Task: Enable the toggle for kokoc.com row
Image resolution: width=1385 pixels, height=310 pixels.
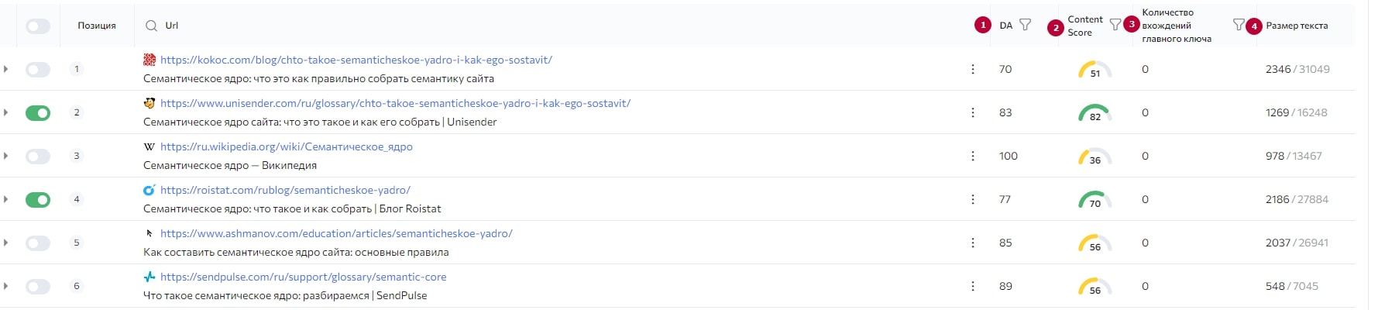Action: (37, 70)
